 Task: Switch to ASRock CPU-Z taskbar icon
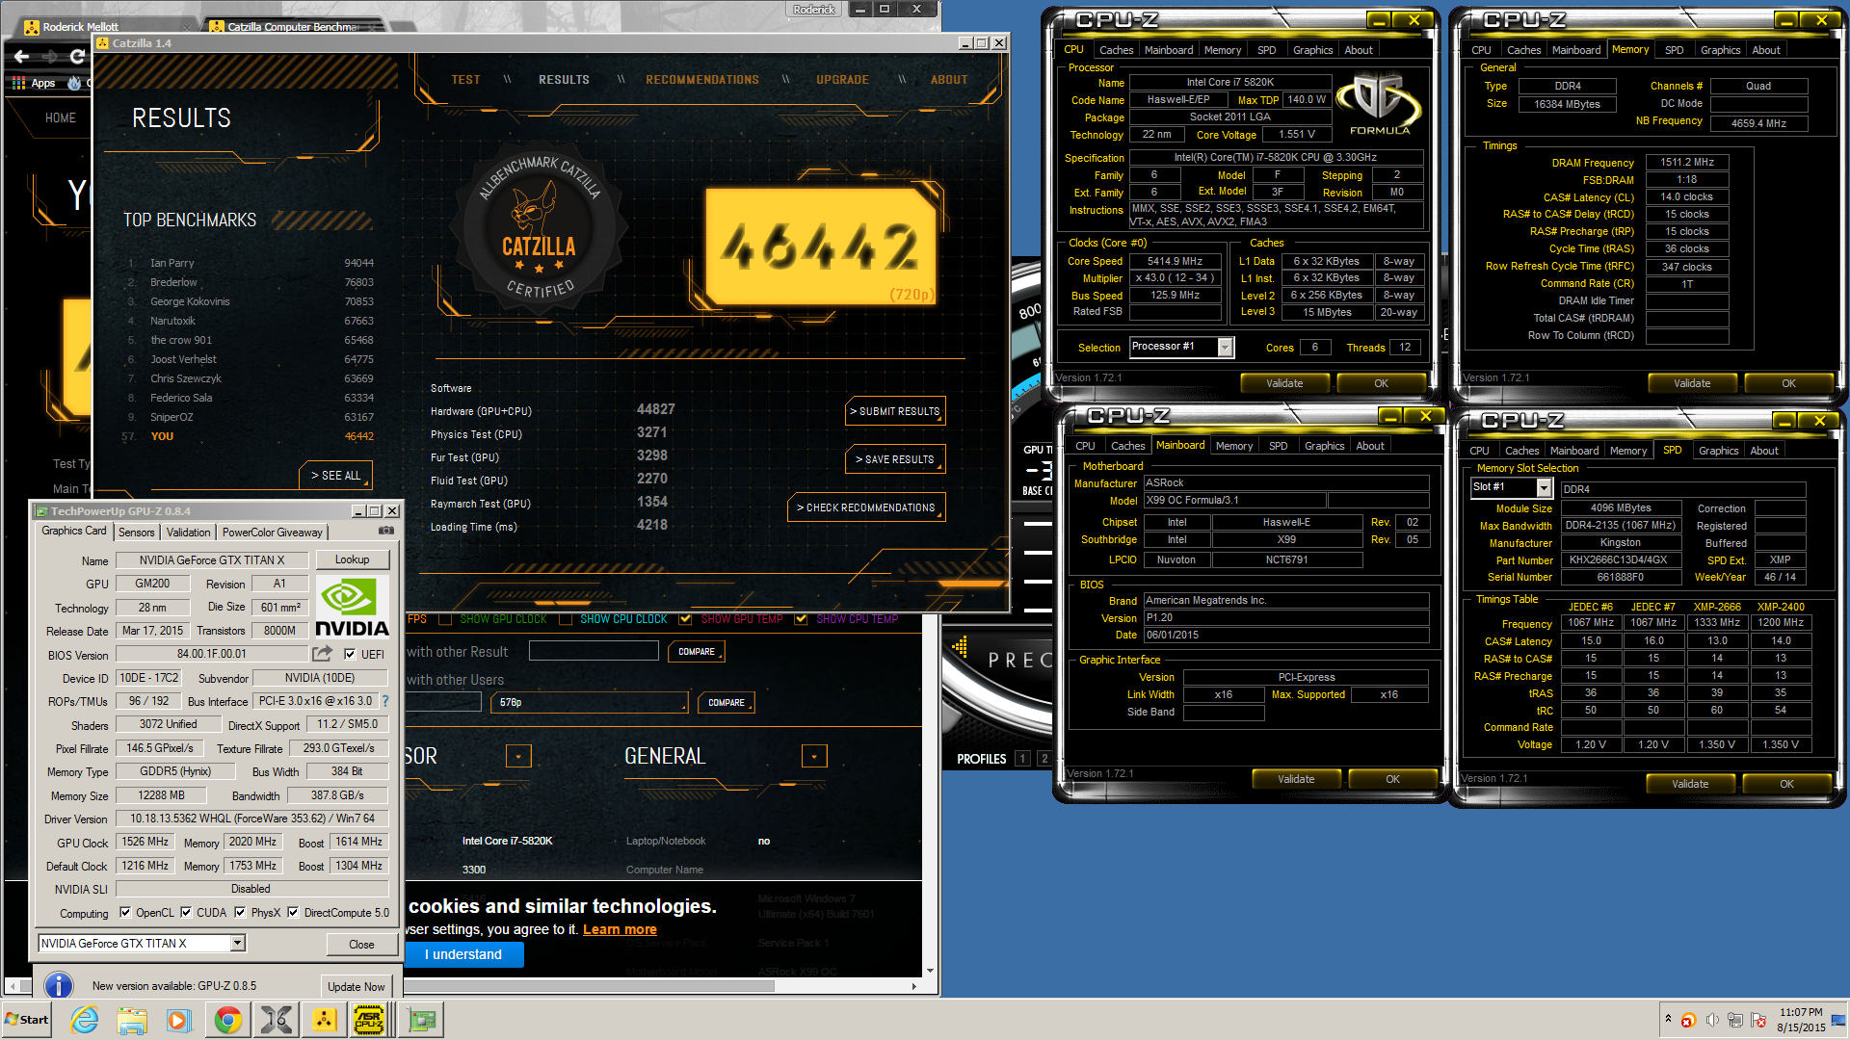tap(370, 1020)
